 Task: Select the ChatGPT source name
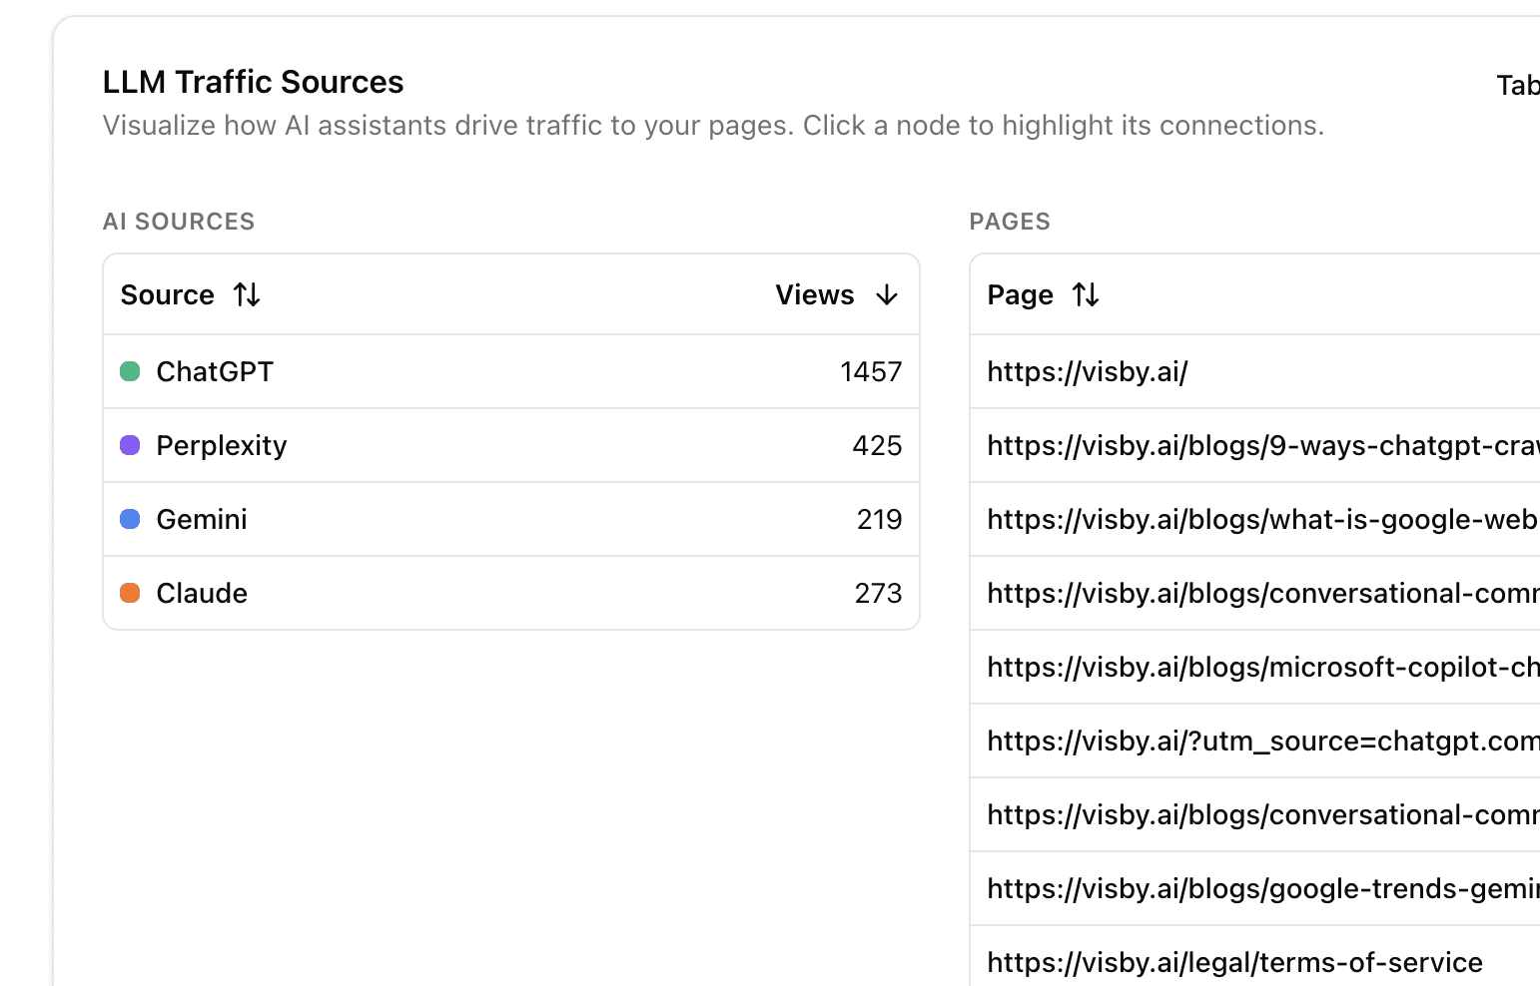coord(215,371)
